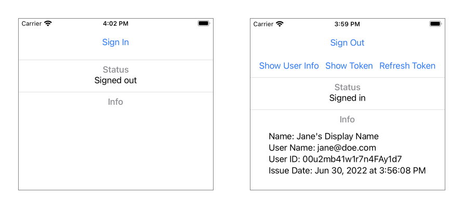
Task: Click the 4:02 PM clock in status bar
Action: [115, 24]
